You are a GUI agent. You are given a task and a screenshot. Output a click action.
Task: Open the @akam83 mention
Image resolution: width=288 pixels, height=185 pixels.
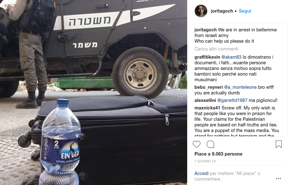[231, 57]
